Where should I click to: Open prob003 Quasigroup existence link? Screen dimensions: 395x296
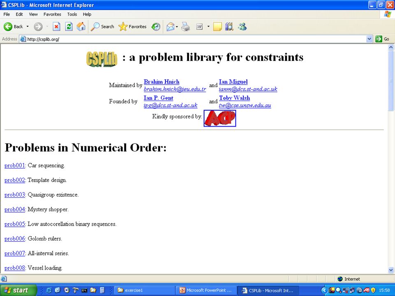click(15, 194)
